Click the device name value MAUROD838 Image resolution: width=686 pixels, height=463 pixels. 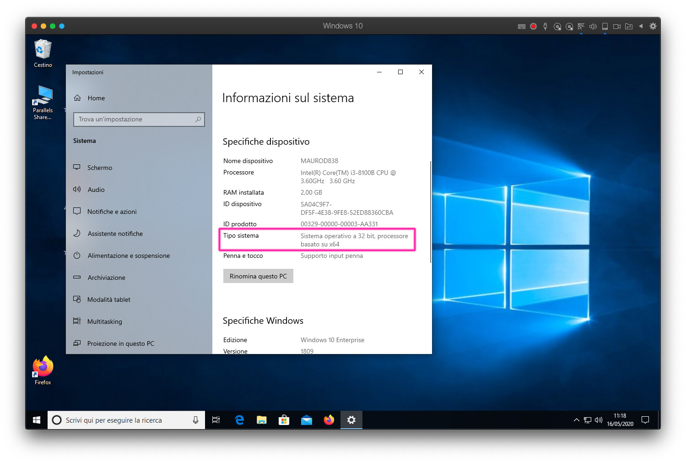click(x=319, y=161)
